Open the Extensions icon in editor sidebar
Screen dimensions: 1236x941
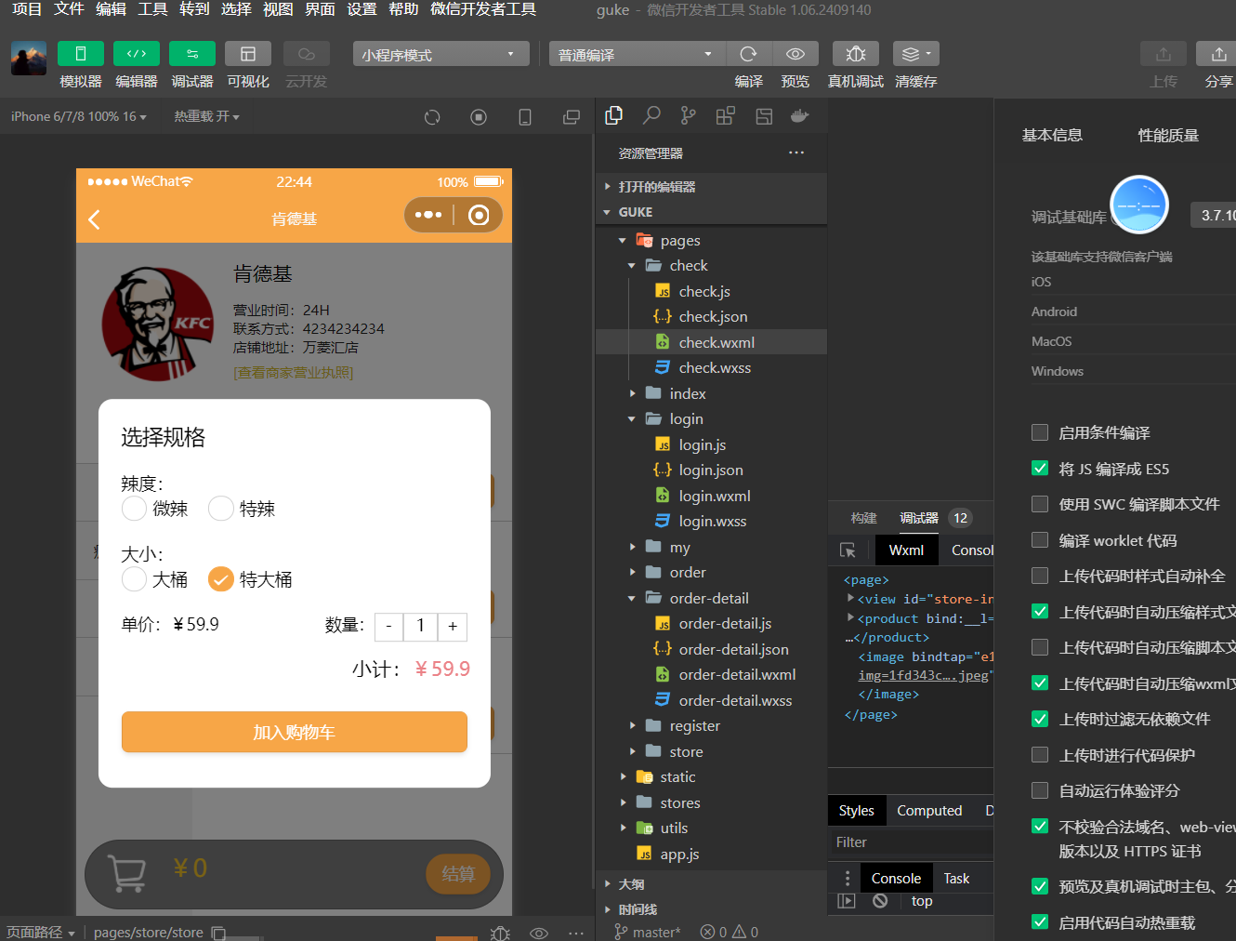tap(725, 115)
